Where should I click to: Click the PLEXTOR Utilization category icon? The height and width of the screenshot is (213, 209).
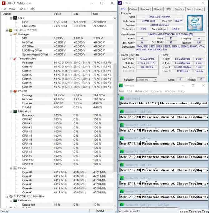point(15,201)
